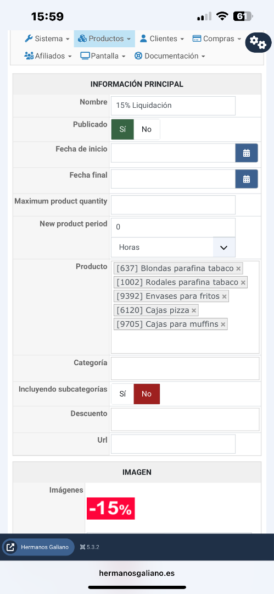
Task: Click the -15% discount image thumbnail
Action: 111,508
